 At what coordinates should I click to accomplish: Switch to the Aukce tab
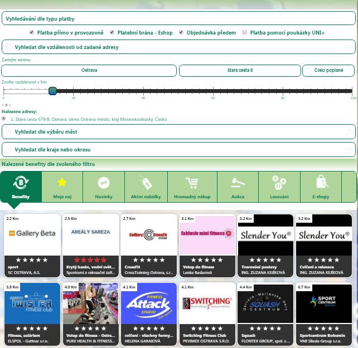[238, 187]
